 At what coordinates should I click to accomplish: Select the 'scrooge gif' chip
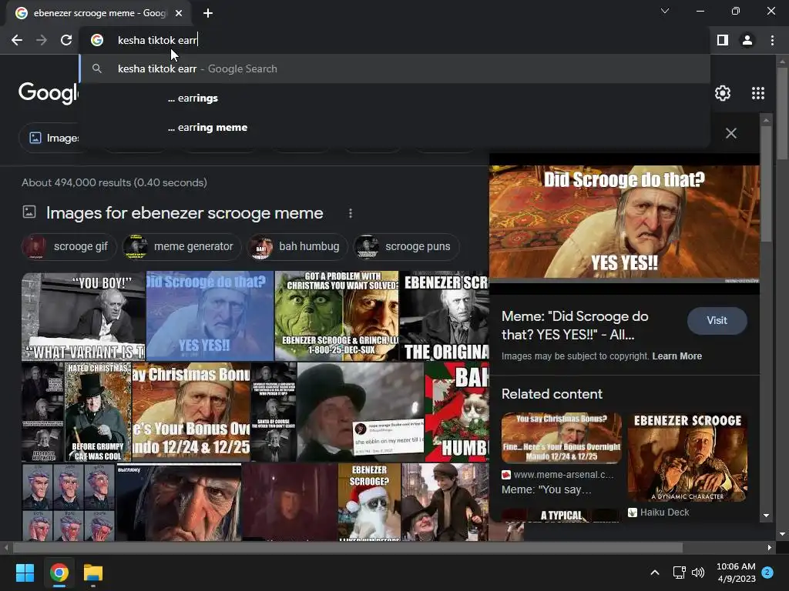(x=69, y=247)
